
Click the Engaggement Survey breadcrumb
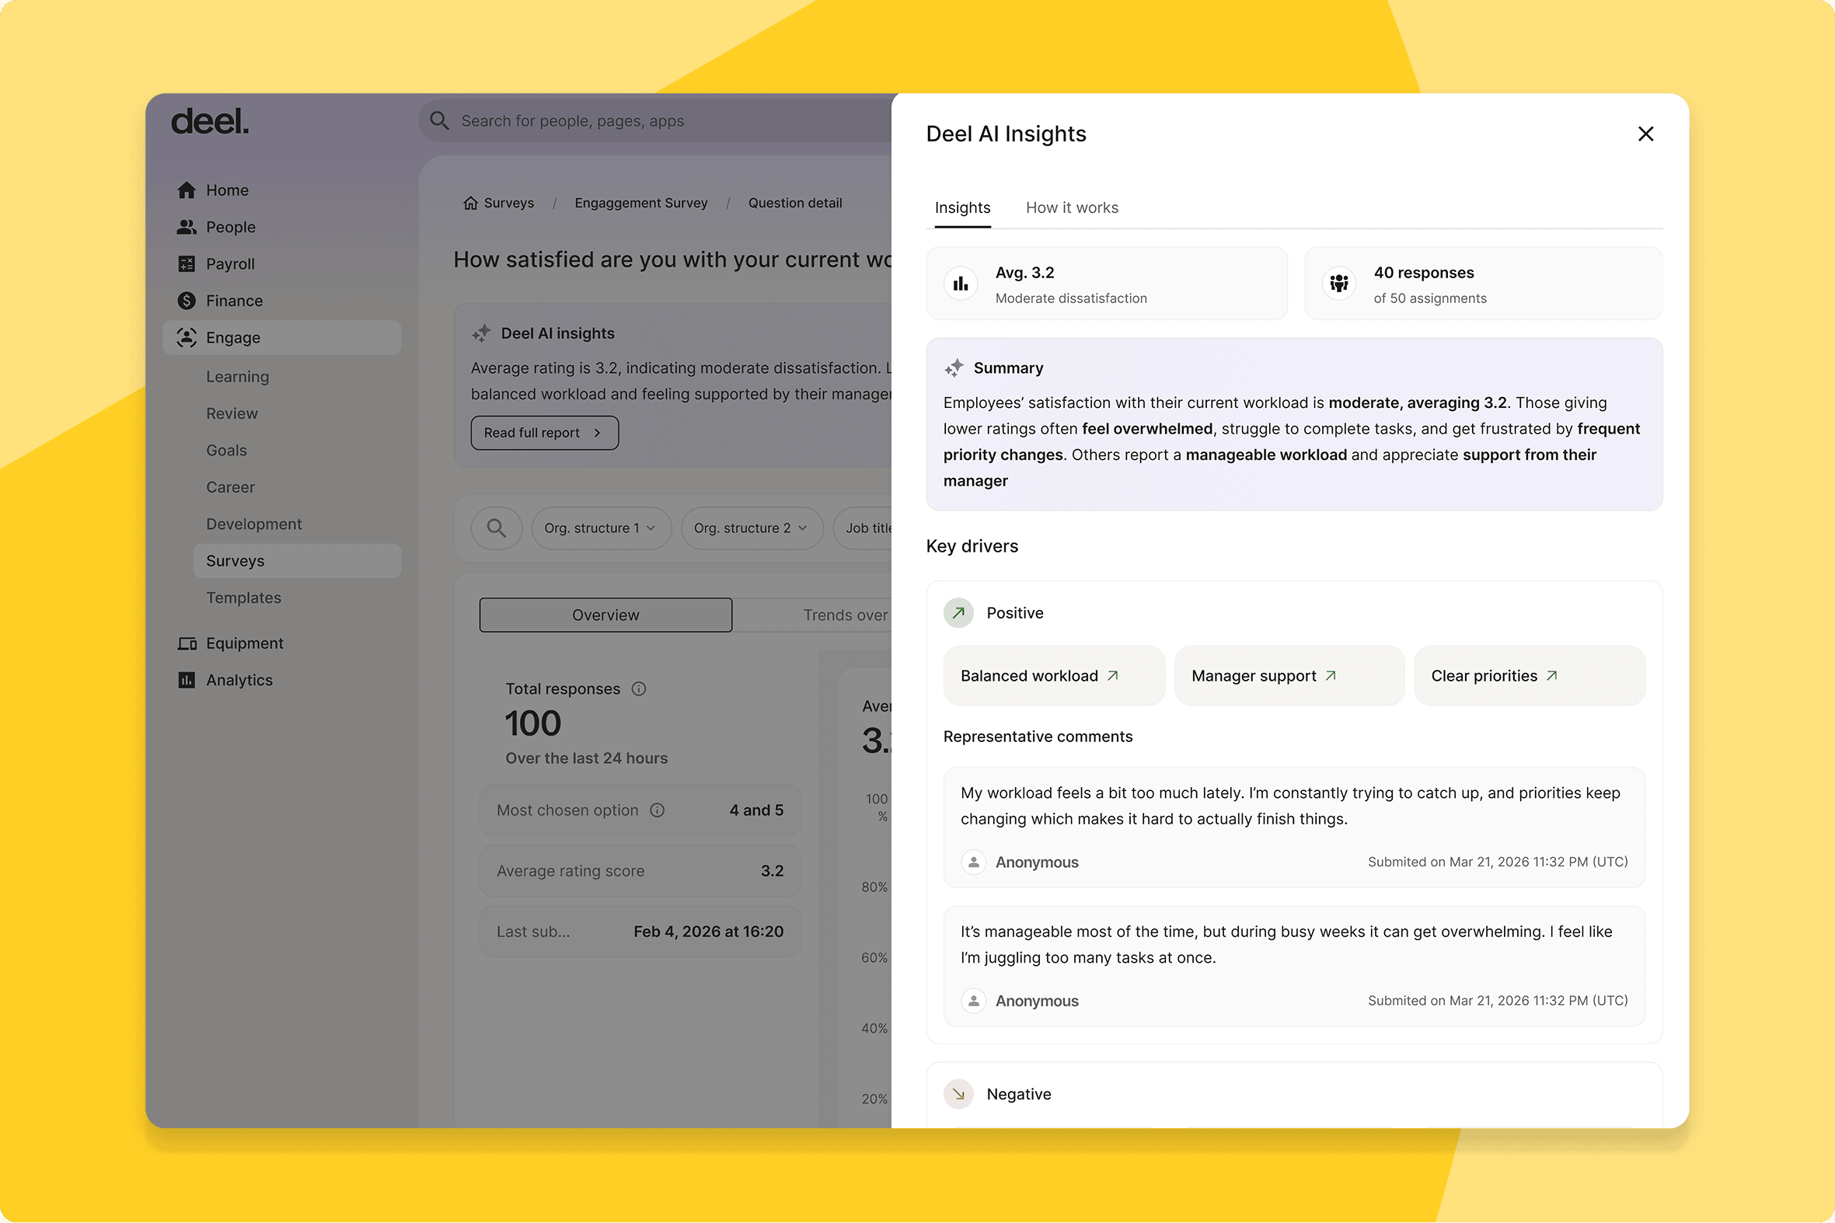(640, 203)
